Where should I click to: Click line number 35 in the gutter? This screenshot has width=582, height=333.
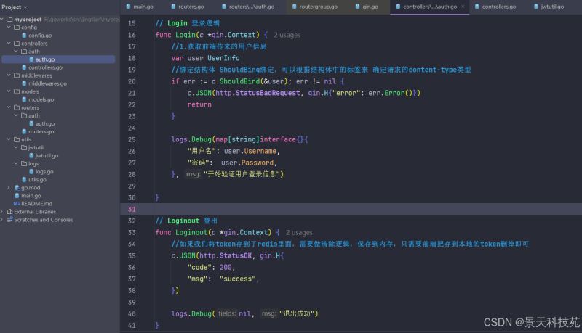click(132, 255)
